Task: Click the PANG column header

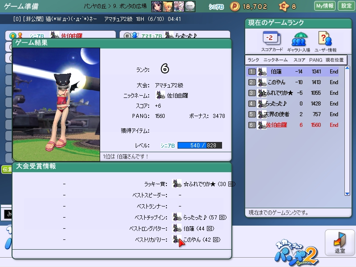Action: 316,60
